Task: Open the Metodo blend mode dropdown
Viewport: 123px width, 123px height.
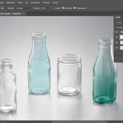Action: (24, 8)
